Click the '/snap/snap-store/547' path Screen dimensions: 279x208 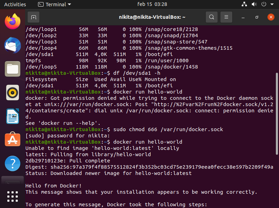point(176,42)
